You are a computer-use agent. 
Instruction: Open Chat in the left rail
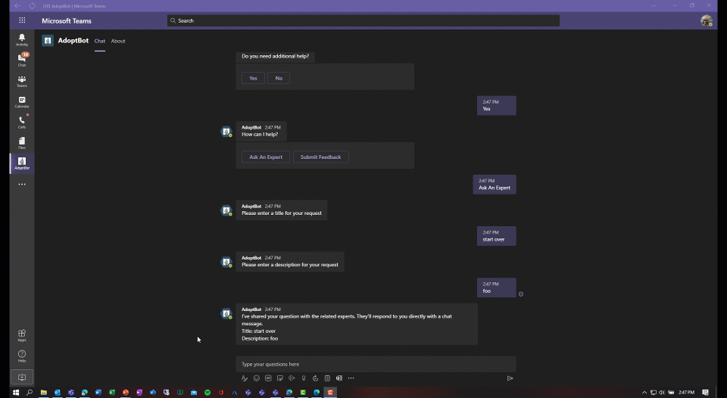[x=22, y=60]
